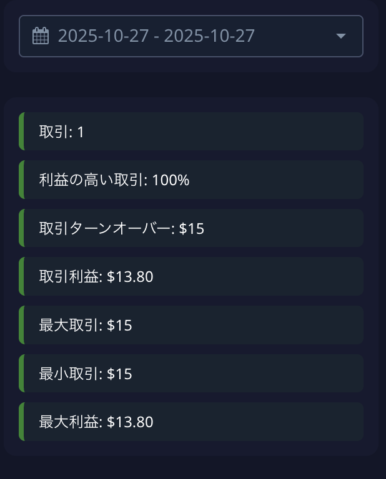
Task: Select the 最小取引 stat row
Action: 191,374
